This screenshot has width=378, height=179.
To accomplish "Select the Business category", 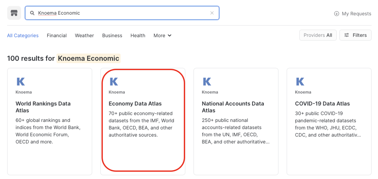I will tap(112, 35).
